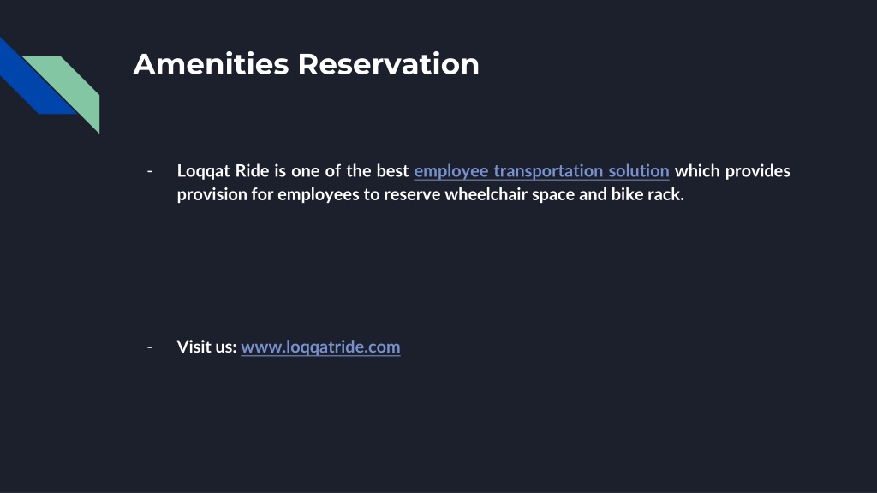Screen dimensions: 877x493
Task: Select the dash bullet before Loqqat Ride
Action: pyautogui.click(x=150, y=171)
